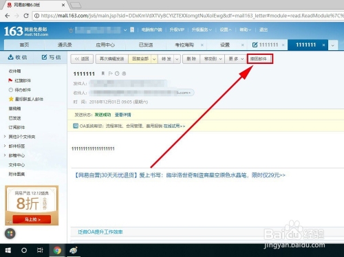Expand the 邮件标签 tree item
344x257 pixels.
(x=5, y=146)
